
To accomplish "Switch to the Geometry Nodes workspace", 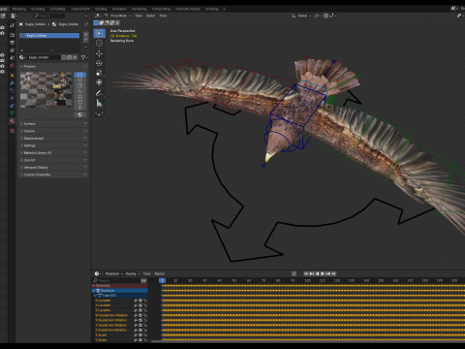I will click(188, 9).
